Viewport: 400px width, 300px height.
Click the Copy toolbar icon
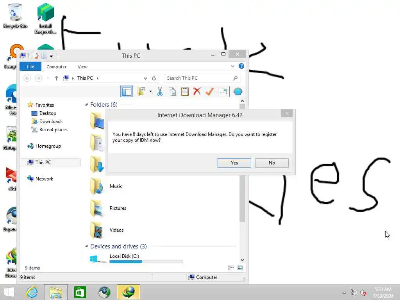click(x=172, y=91)
